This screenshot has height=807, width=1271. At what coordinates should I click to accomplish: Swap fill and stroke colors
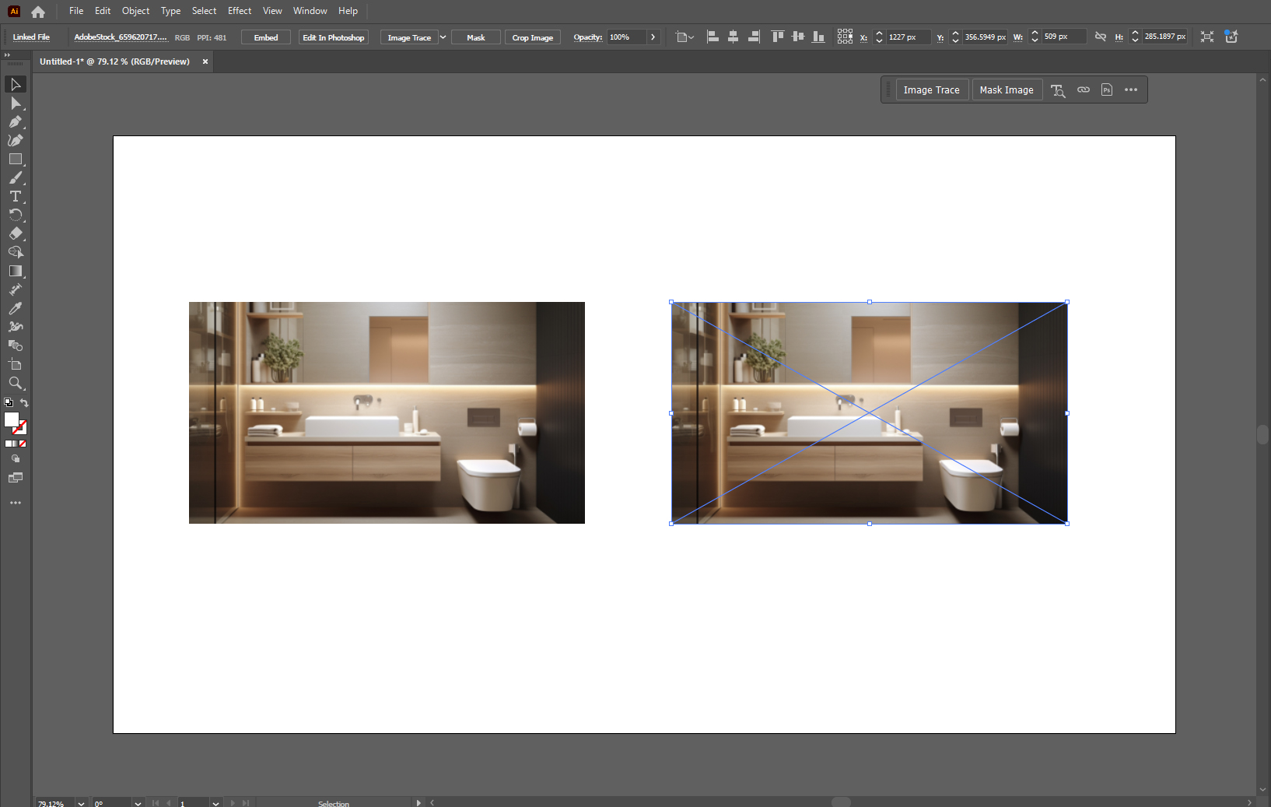click(x=24, y=402)
